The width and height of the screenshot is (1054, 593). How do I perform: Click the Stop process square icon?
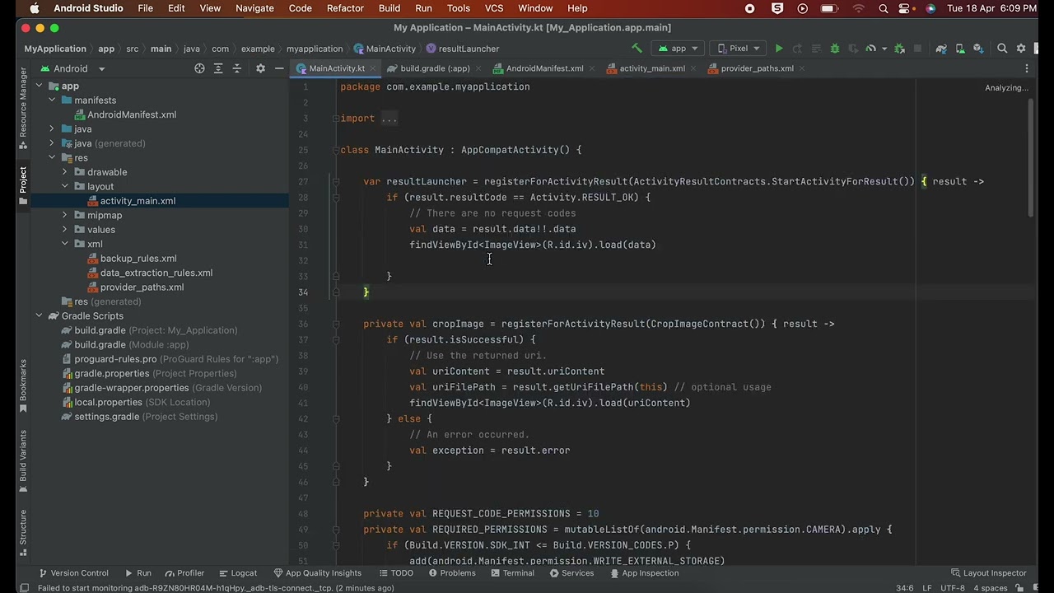(917, 49)
